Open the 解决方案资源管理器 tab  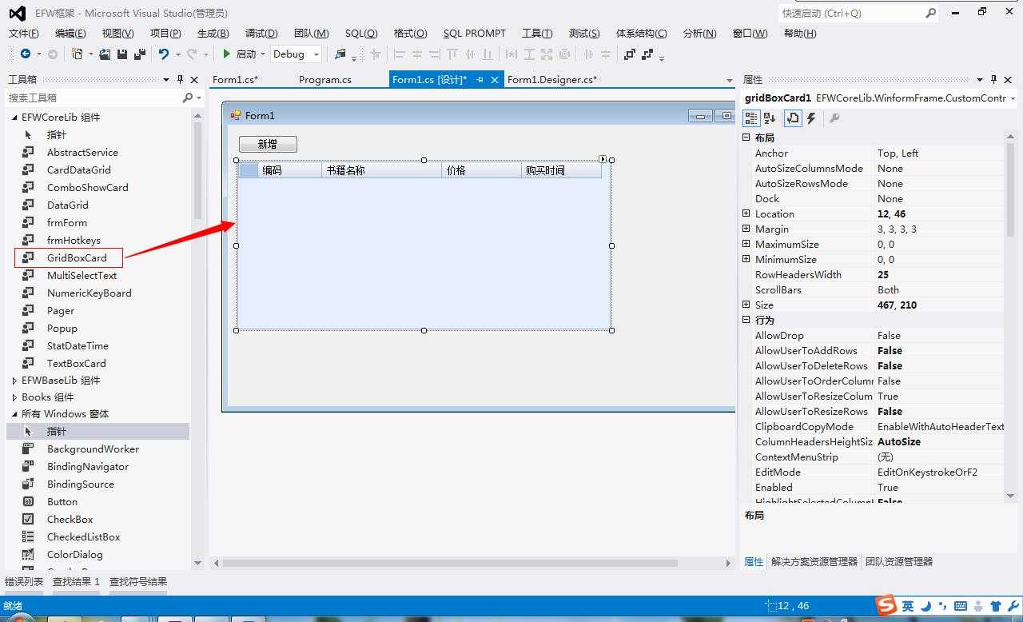point(814,561)
